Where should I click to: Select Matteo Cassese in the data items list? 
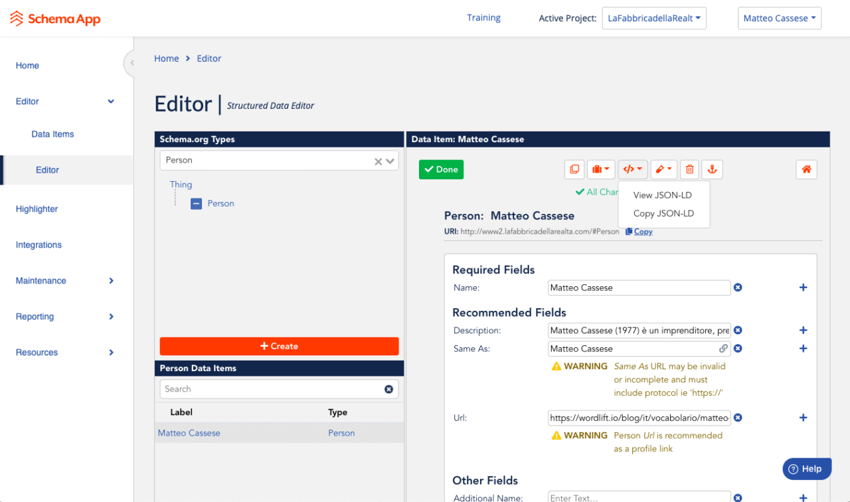(189, 432)
